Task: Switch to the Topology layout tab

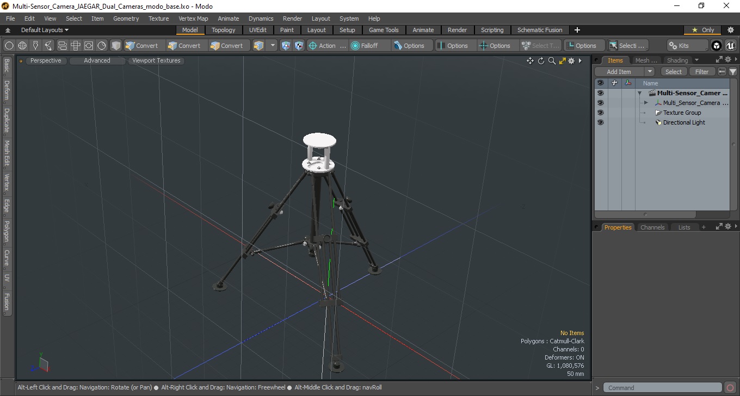Action: [x=224, y=30]
